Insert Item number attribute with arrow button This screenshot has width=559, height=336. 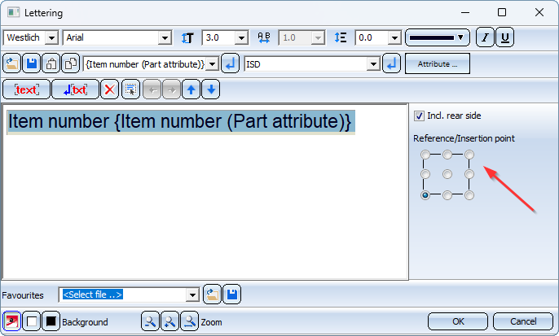[230, 64]
